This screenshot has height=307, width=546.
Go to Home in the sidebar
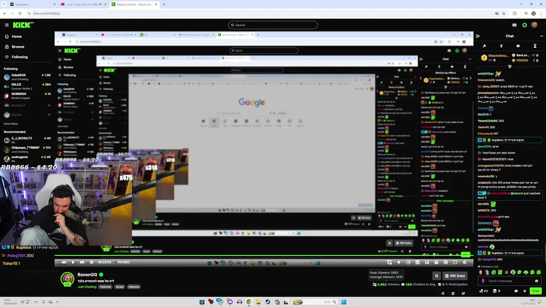pos(17,37)
